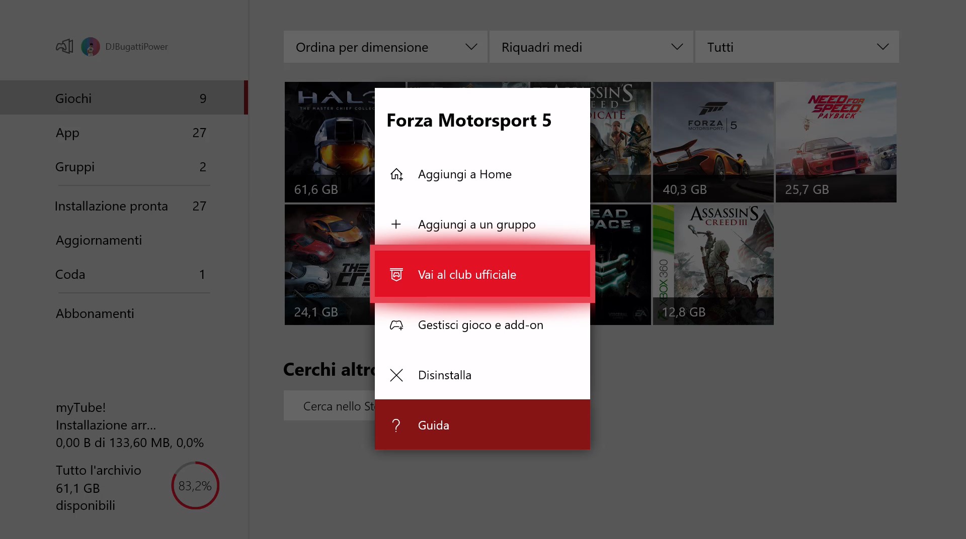966x539 pixels.
Task: Click the question mark icon beside Guida
Action: pyautogui.click(x=396, y=425)
